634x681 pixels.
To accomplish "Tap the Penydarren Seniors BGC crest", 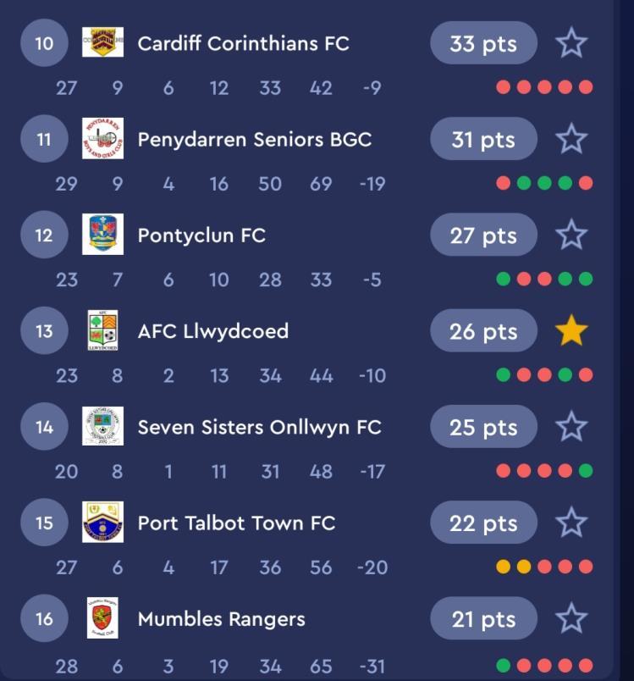I will pyautogui.click(x=102, y=139).
